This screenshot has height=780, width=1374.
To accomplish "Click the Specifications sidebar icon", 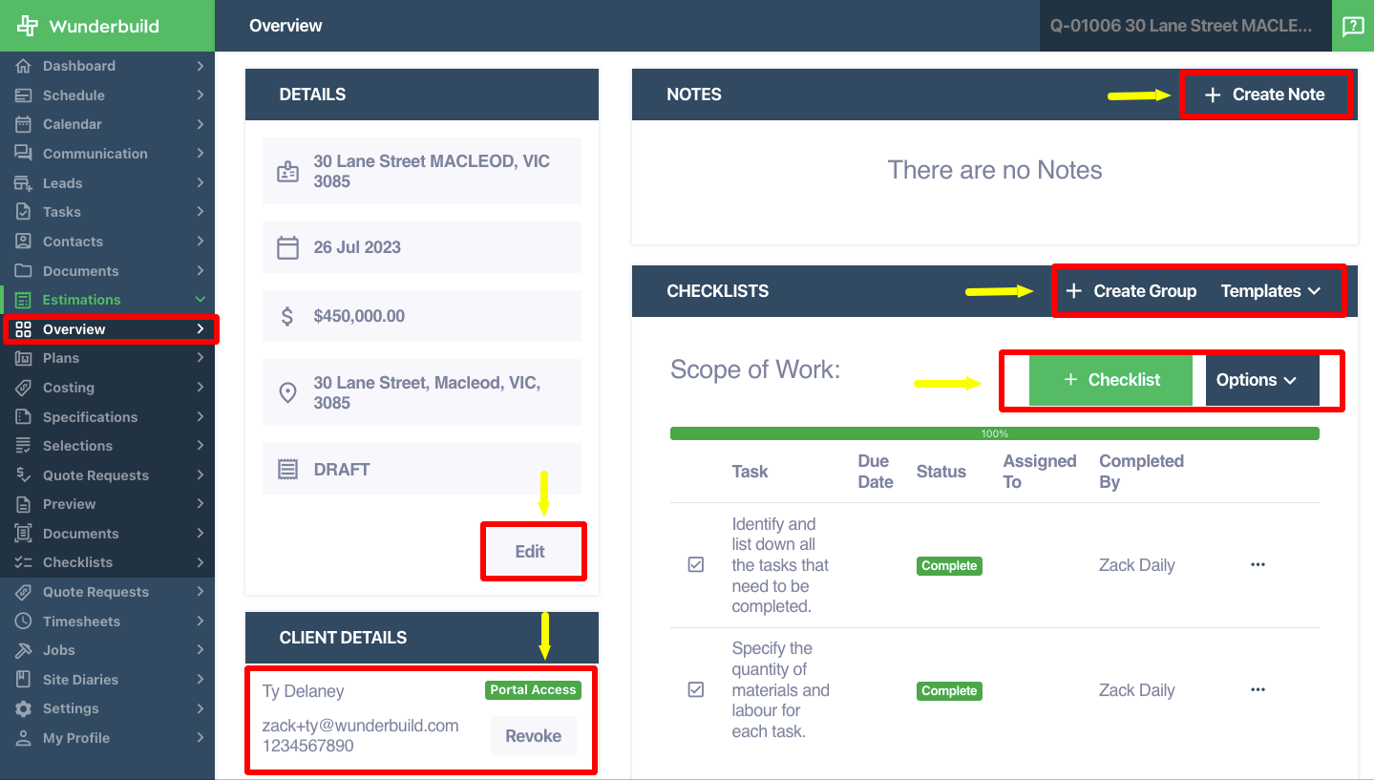I will click(x=24, y=417).
